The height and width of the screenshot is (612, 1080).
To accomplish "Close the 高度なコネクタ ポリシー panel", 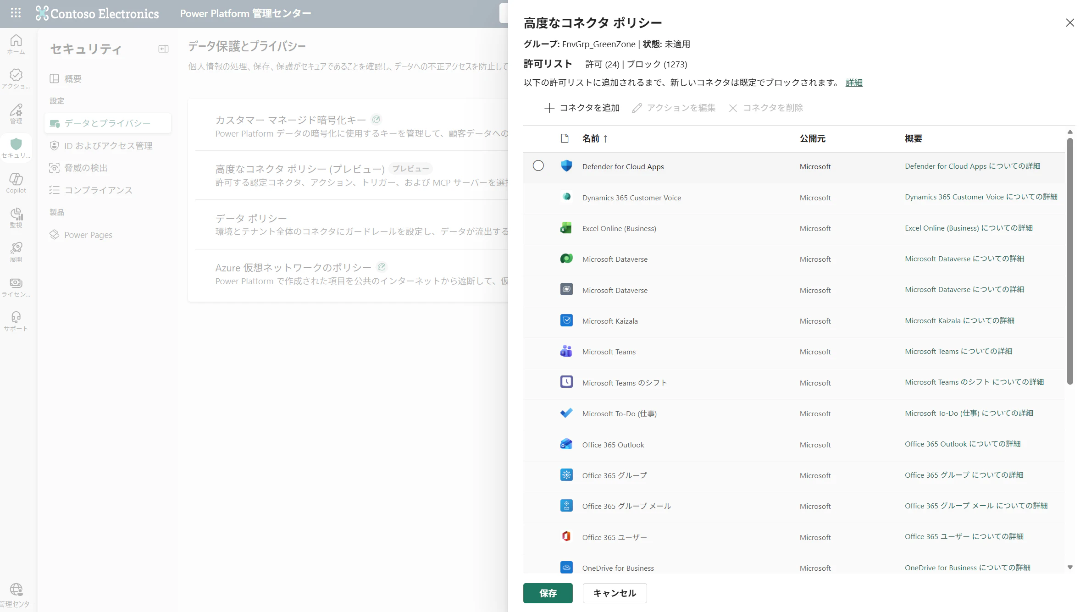I will pos(1070,22).
